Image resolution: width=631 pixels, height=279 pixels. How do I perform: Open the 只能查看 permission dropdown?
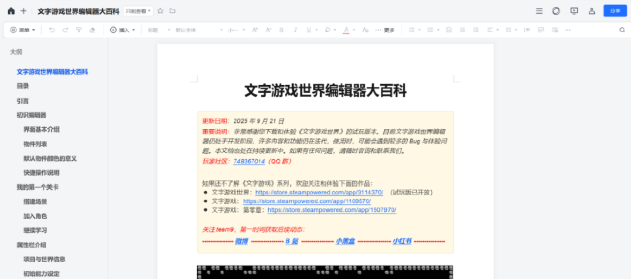(x=138, y=11)
